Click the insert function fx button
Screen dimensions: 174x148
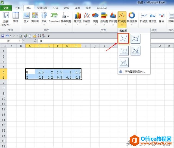35,41
